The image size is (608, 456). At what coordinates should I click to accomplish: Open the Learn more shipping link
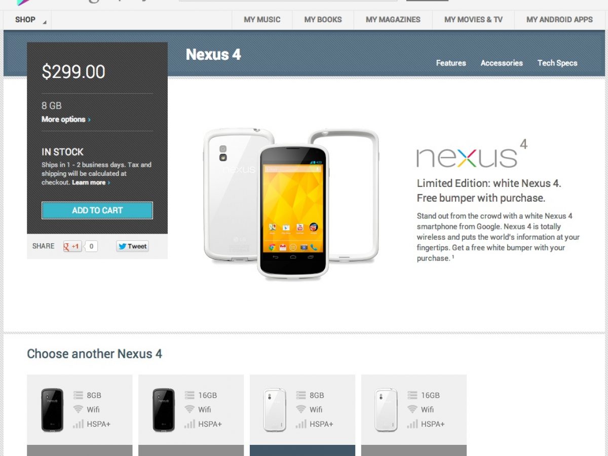[91, 182]
